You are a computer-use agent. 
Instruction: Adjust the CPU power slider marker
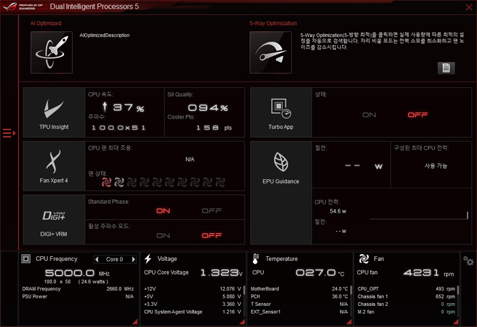point(467,215)
